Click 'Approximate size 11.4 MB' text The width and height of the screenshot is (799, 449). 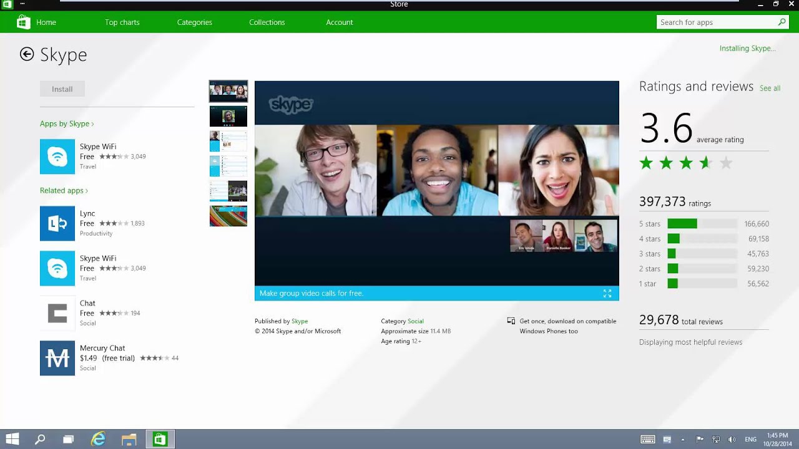[416, 331]
